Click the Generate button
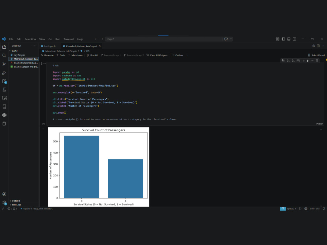The image size is (327, 245). click(47, 55)
